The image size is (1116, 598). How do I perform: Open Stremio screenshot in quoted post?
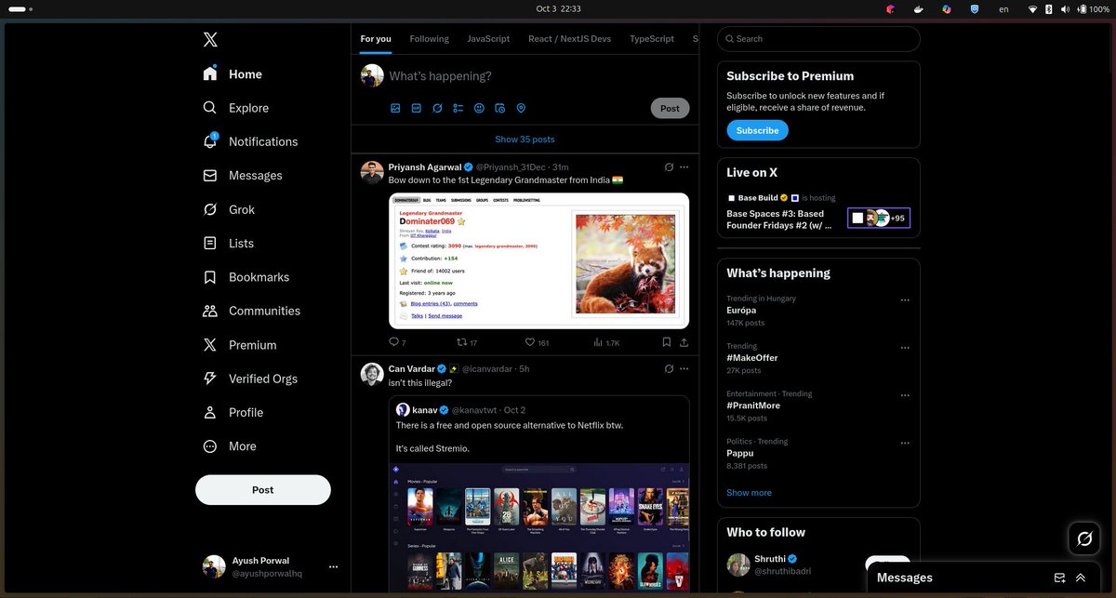click(538, 529)
